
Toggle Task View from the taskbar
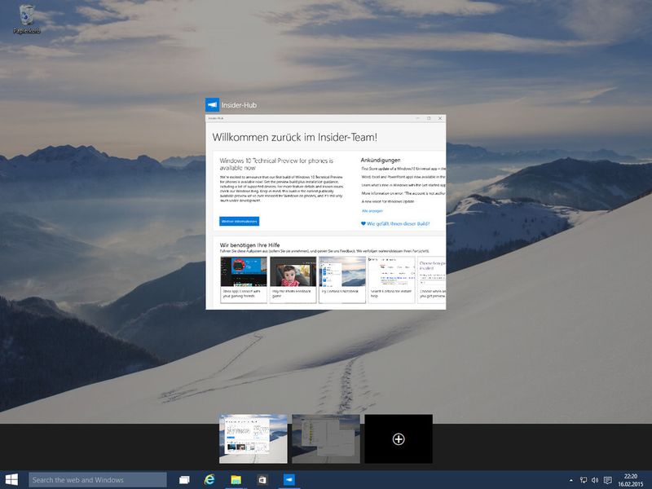[184, 480]
